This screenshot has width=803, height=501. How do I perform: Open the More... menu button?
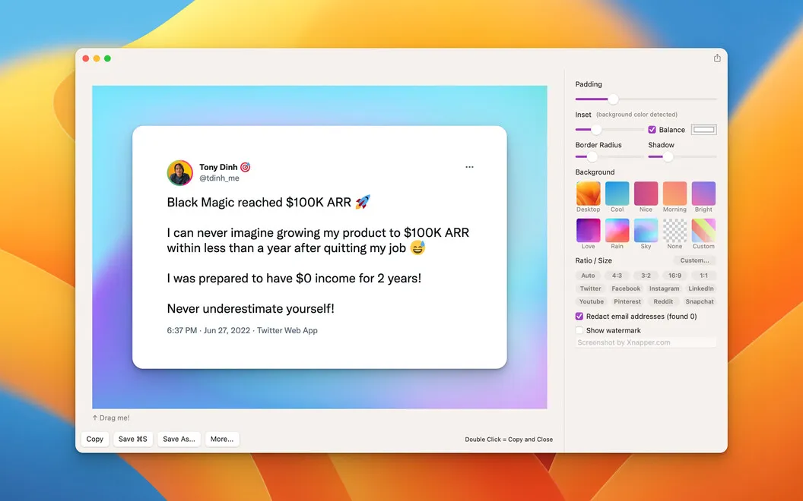click(222, 440)
